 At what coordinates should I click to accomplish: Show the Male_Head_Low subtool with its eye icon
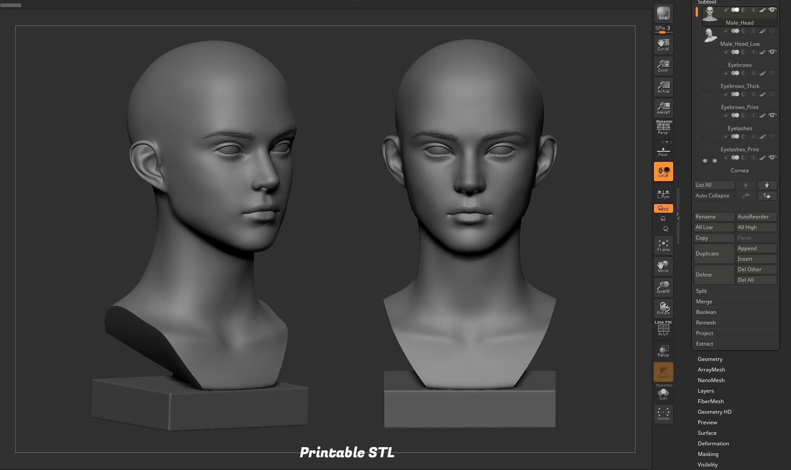[x=772, y=31]
